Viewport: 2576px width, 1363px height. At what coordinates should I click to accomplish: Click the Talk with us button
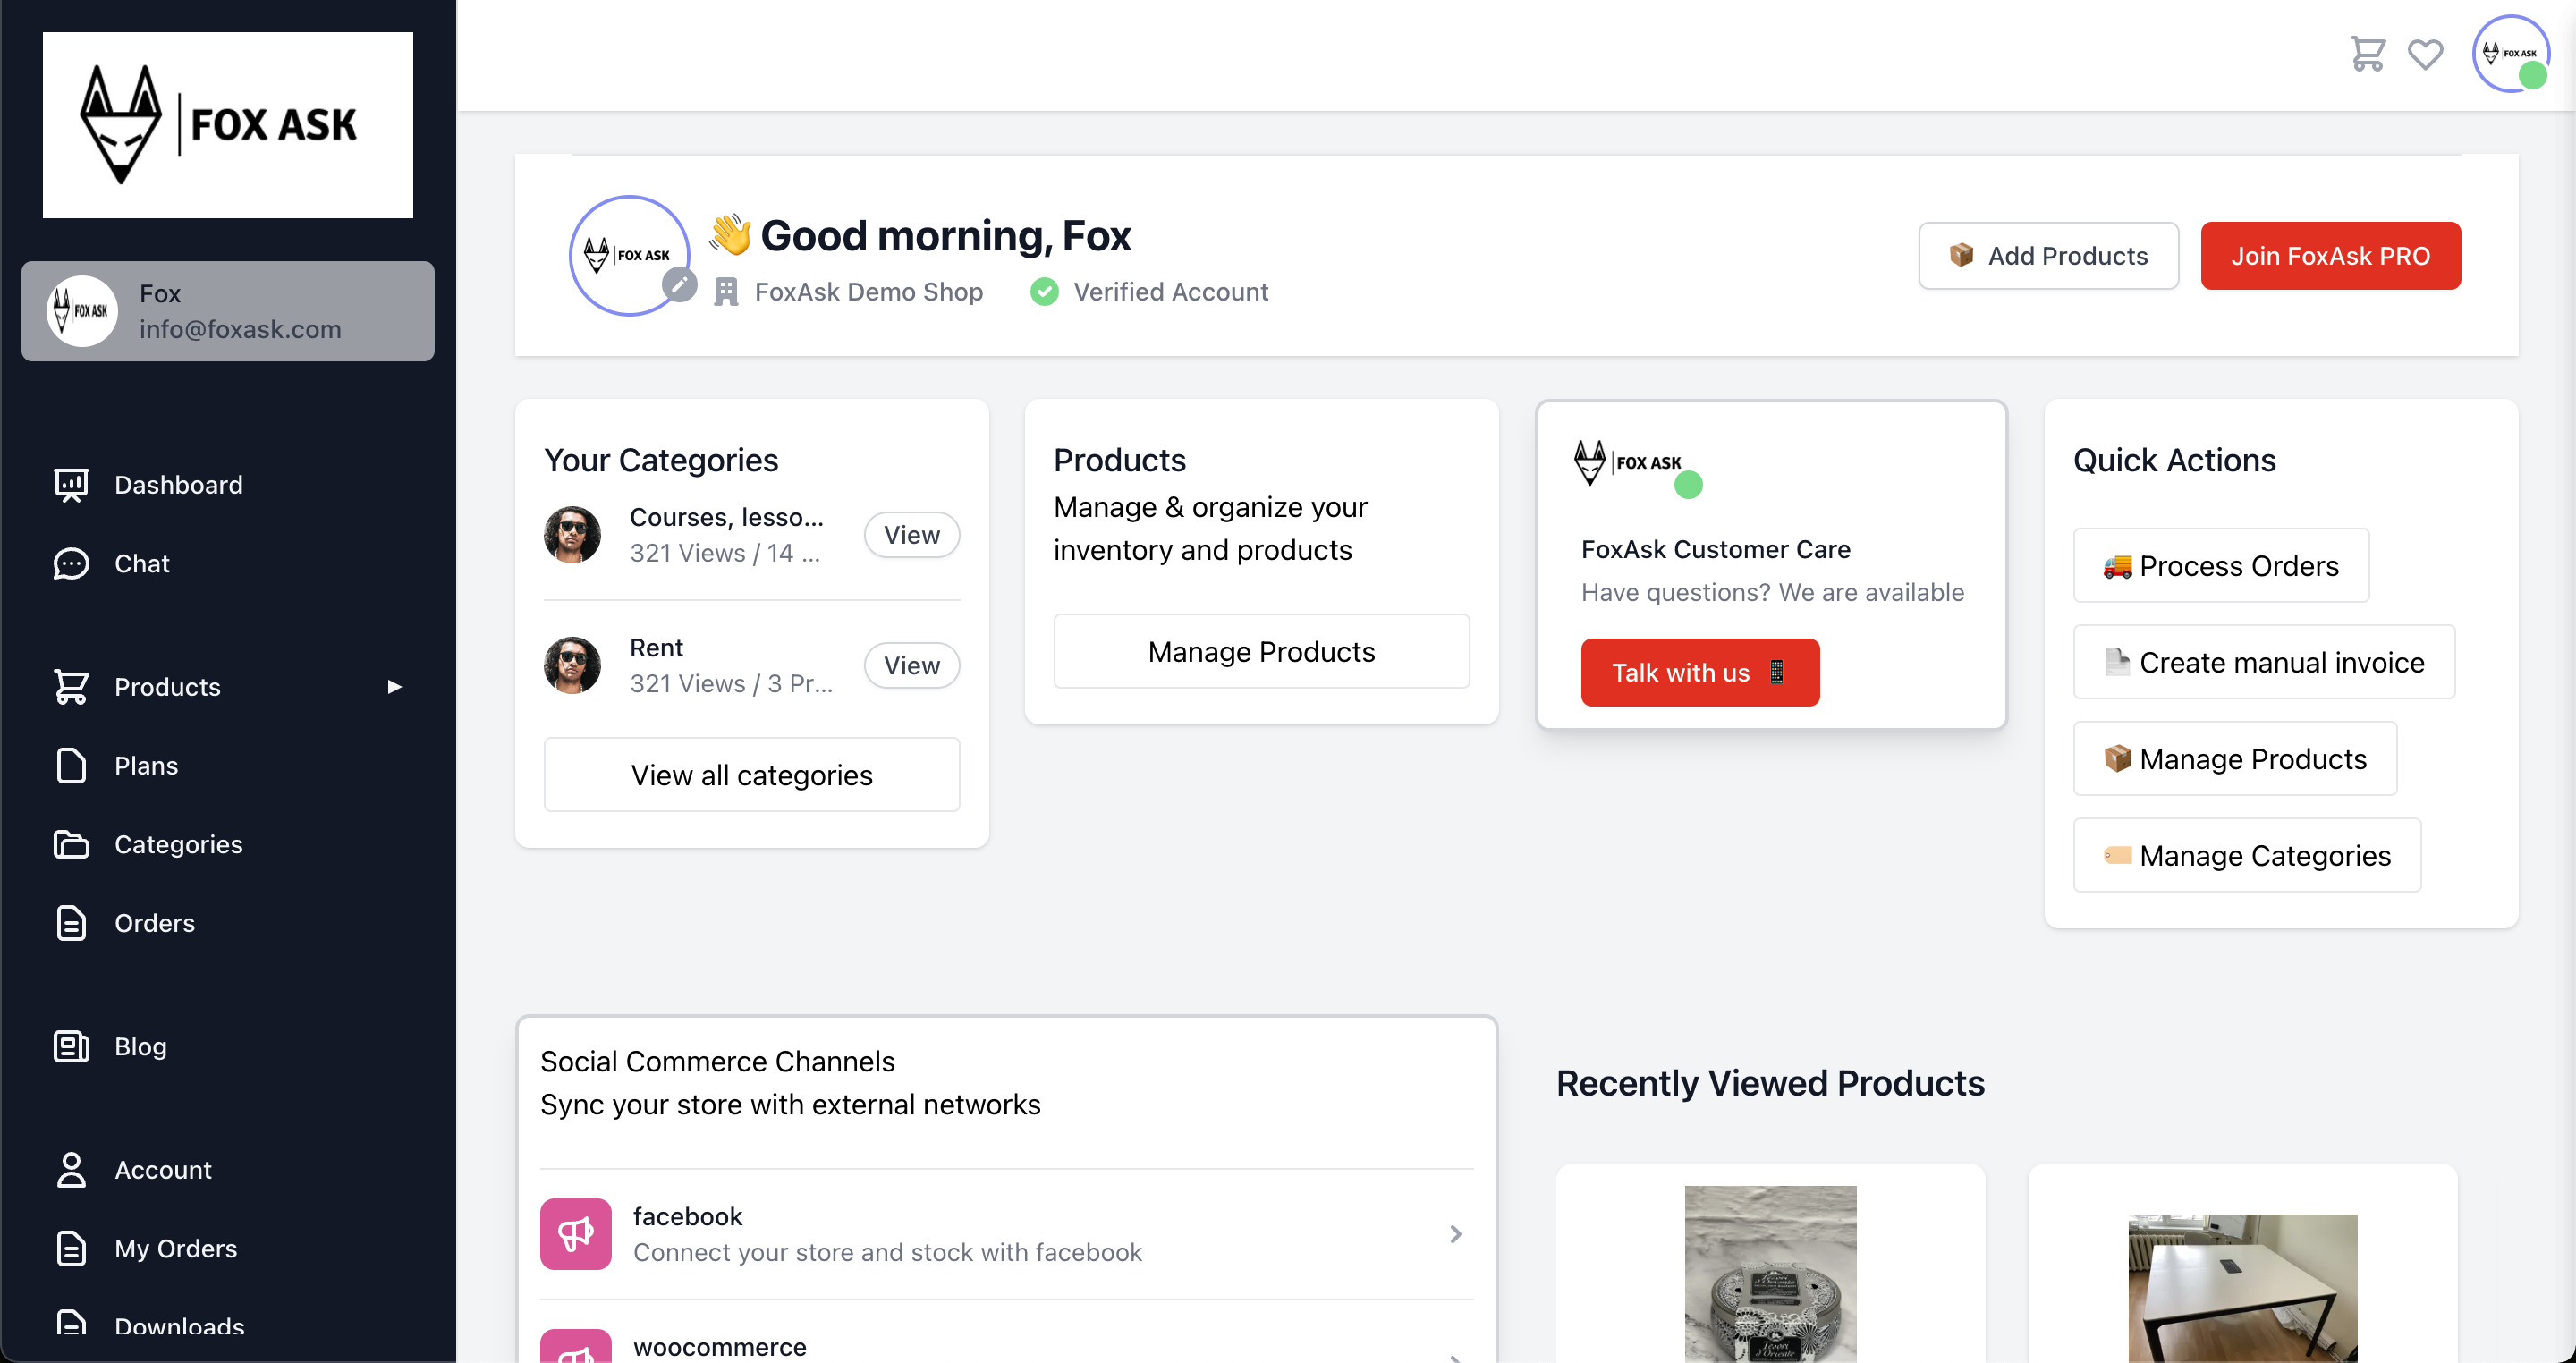(x=1700, y=673)
